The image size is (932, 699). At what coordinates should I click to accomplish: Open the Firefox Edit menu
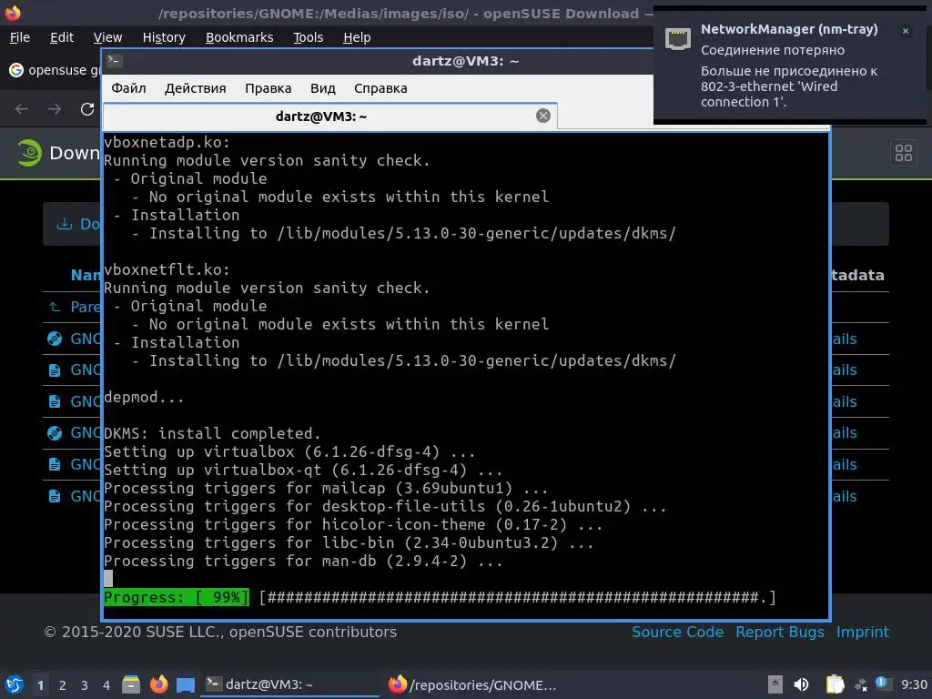[62, 37]
